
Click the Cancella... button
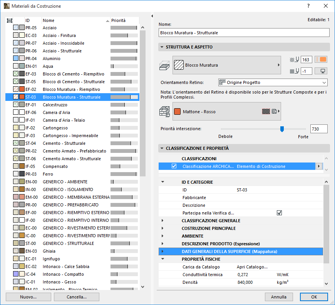click(77, 297)
